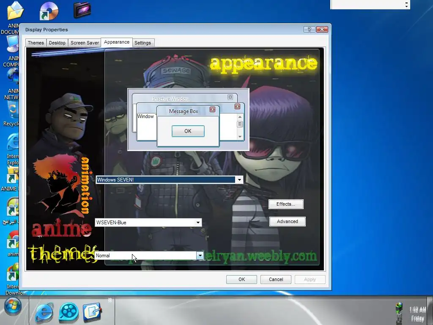Open the Recycle Bin icon
Screen dimensions: 433x325
[13, 110]
